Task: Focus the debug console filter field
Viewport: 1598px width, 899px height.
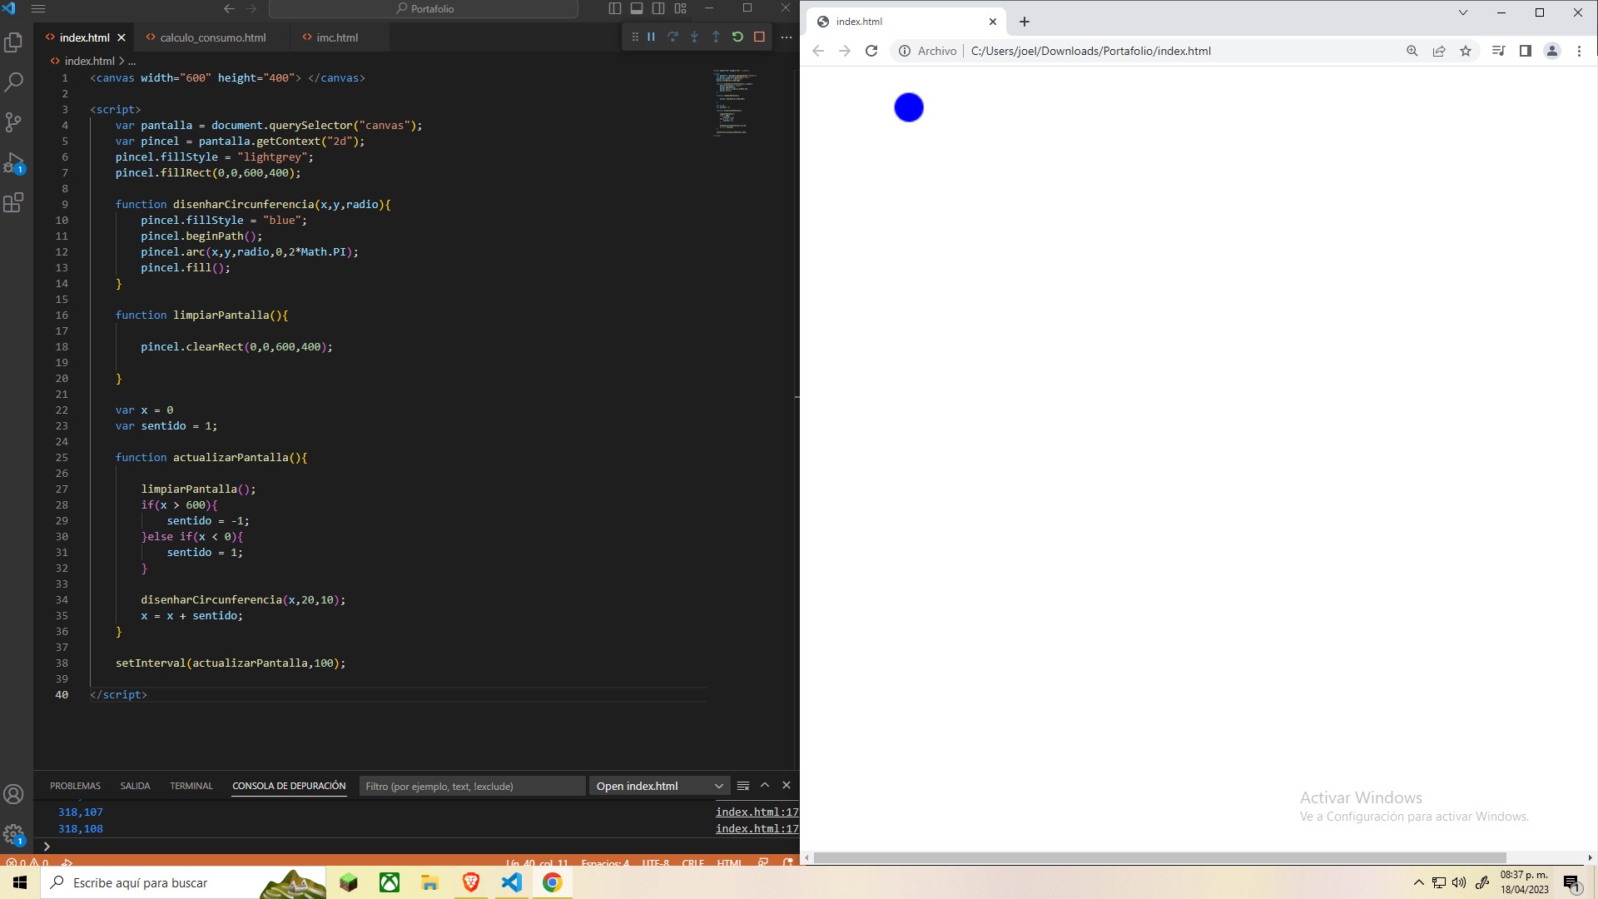Action: 472,786
